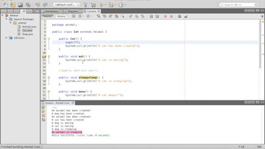Click the Uncomment editor toolbar icon
The image size is (265, 149).
point(186,16)
